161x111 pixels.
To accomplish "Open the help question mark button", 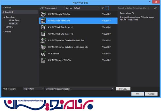I will (150, 2).
